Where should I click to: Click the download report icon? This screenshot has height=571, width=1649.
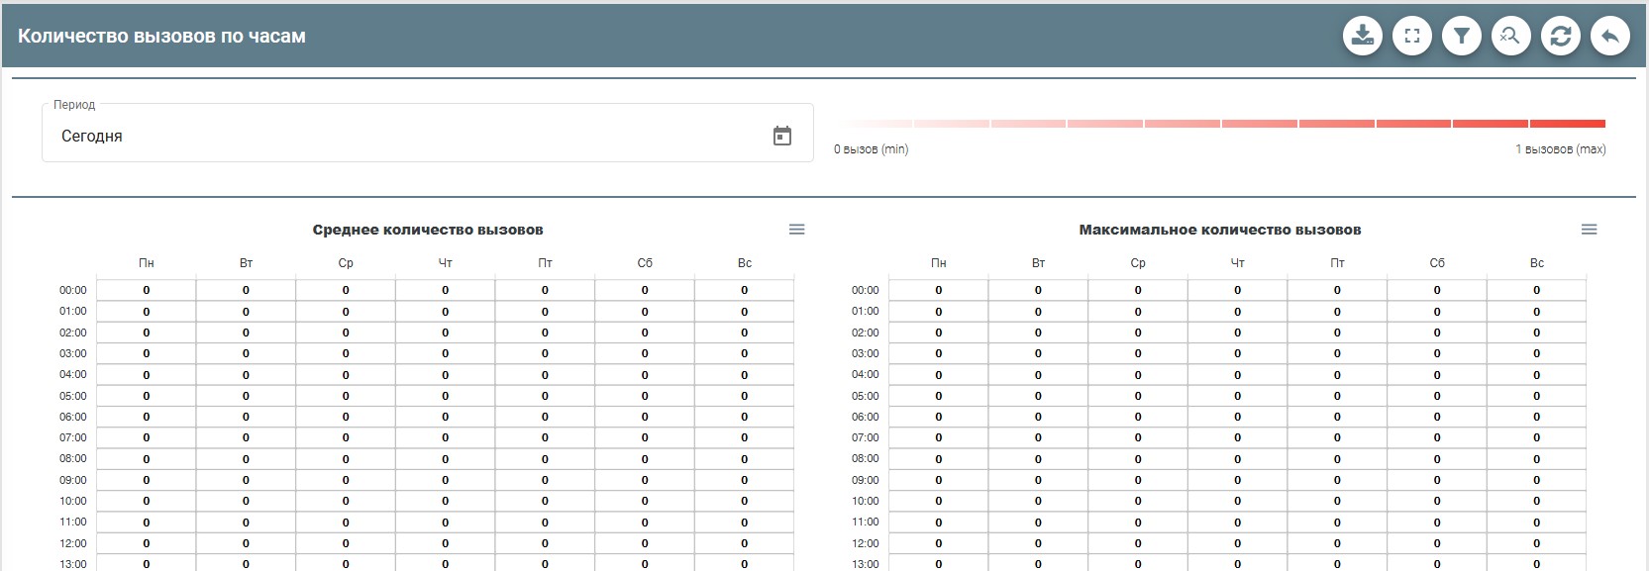(x=1363, y=37)
